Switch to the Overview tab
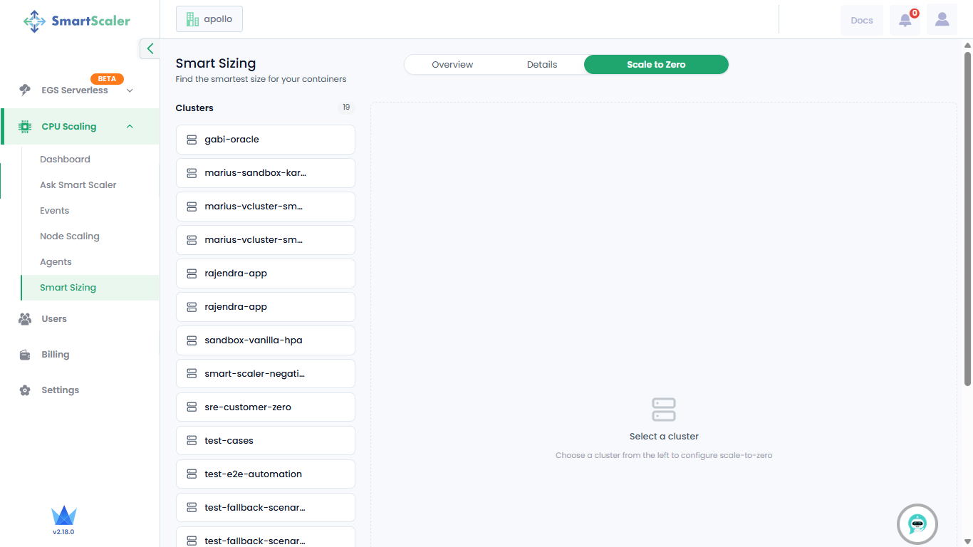973x547 pixels. 452,65
